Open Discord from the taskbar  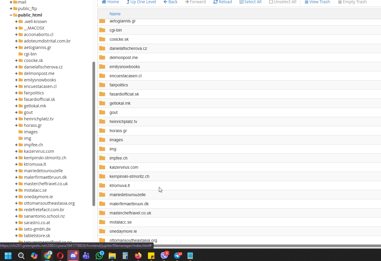pos(73,255)
